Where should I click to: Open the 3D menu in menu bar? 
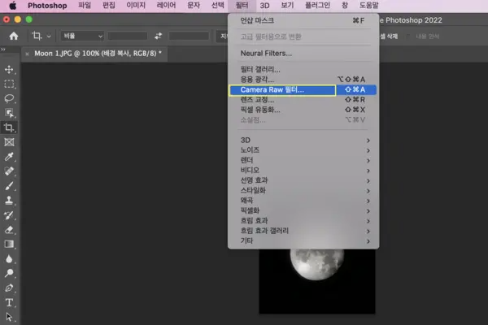(x=264, y=6)
